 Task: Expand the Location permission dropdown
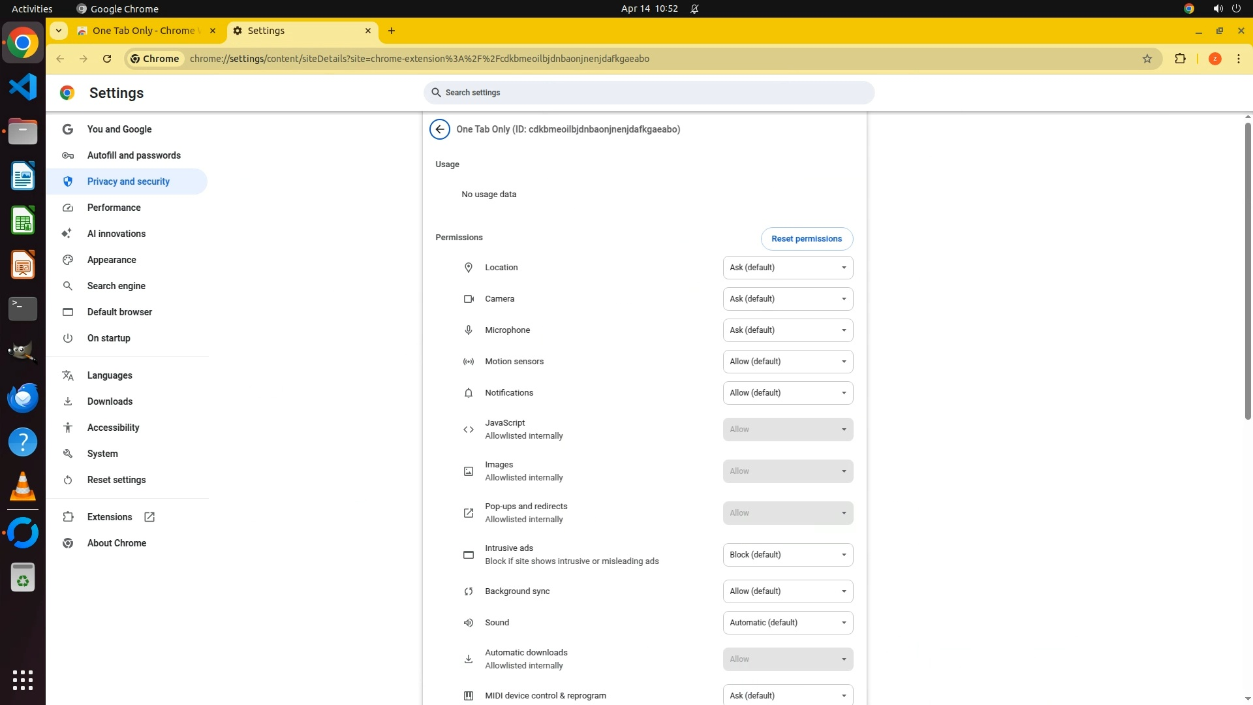tap(788, 268)
